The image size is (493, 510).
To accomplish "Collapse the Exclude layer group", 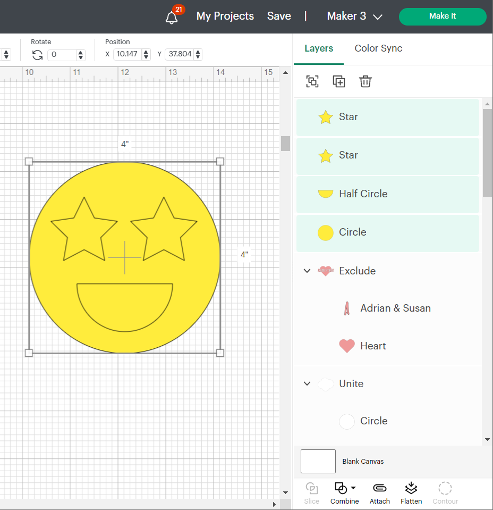I will coord(307,271).
